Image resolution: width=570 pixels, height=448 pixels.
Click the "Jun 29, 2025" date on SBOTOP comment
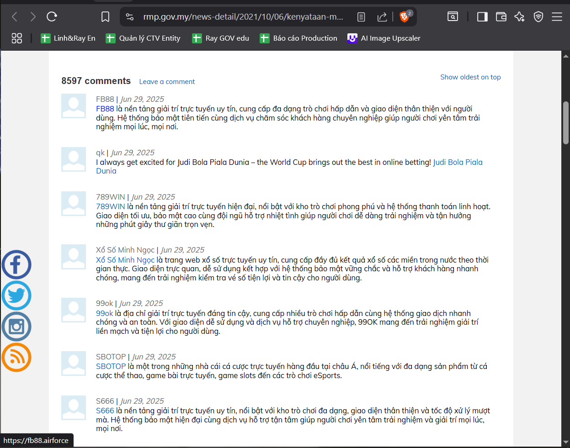pos(154,357)
